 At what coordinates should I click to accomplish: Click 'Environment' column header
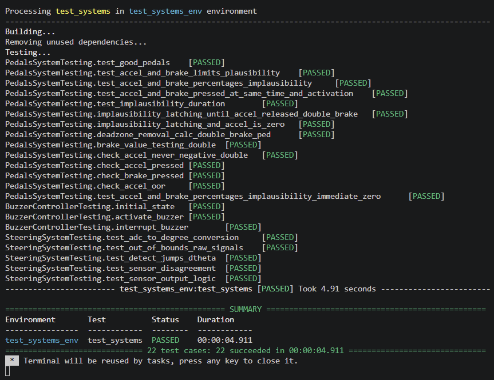coord(30,320)
